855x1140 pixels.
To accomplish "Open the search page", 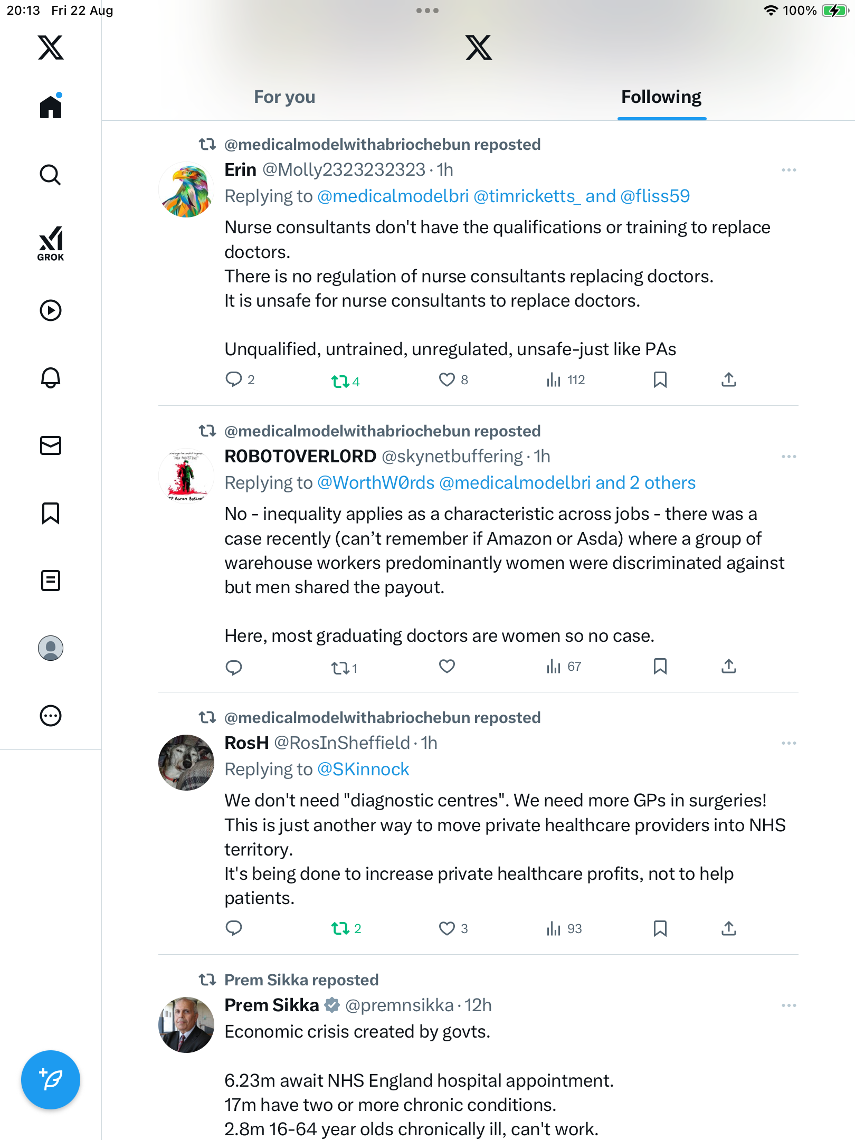I will 51,175.
